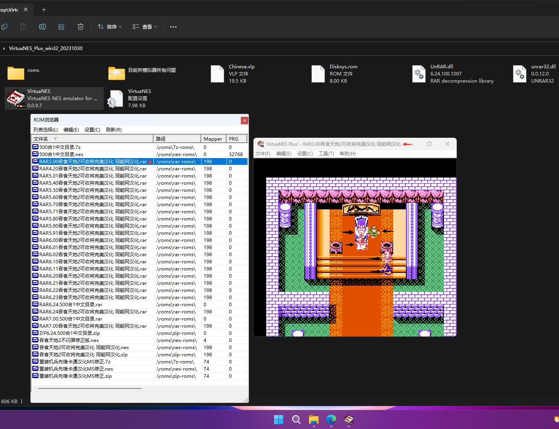Click the copy icon in Explorer toolbar
Image resolution: width=559 pixels, height=429 pixels.
[x=4, y=27]
